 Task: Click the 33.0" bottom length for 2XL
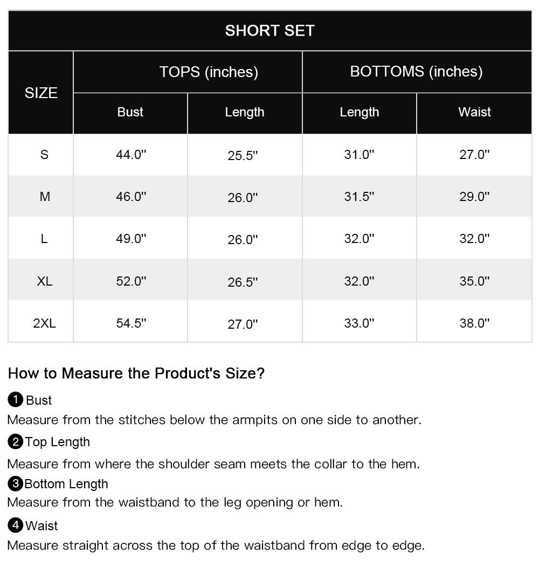pyautogui.click(x=359, y=323)
